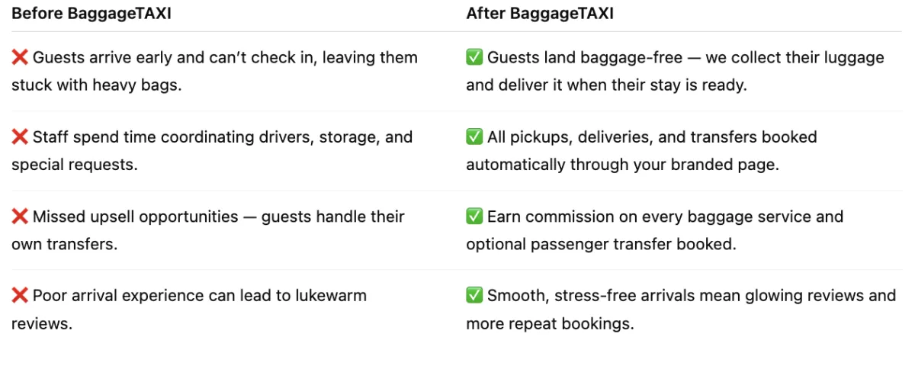Select the 'Before BaggageTAXI' column header
Viewport: 915px width, 369px height.
(x=91, y=14)
